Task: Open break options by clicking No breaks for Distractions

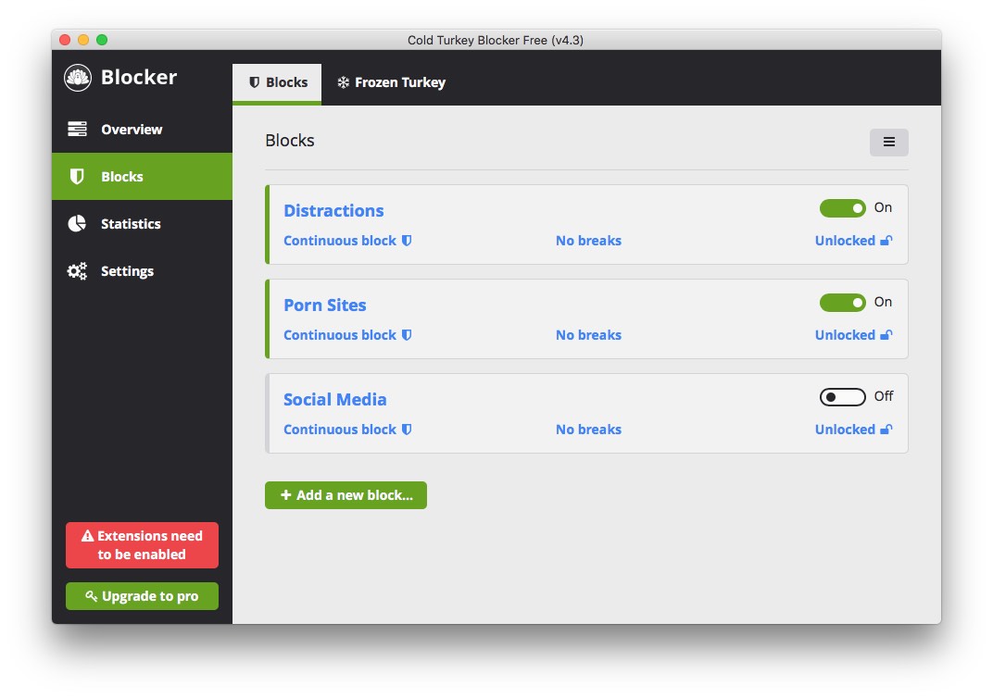Action: point(588,240)
